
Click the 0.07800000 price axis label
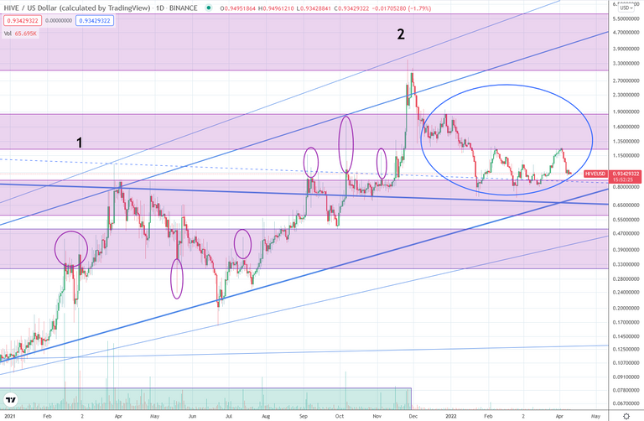(626, 390)
